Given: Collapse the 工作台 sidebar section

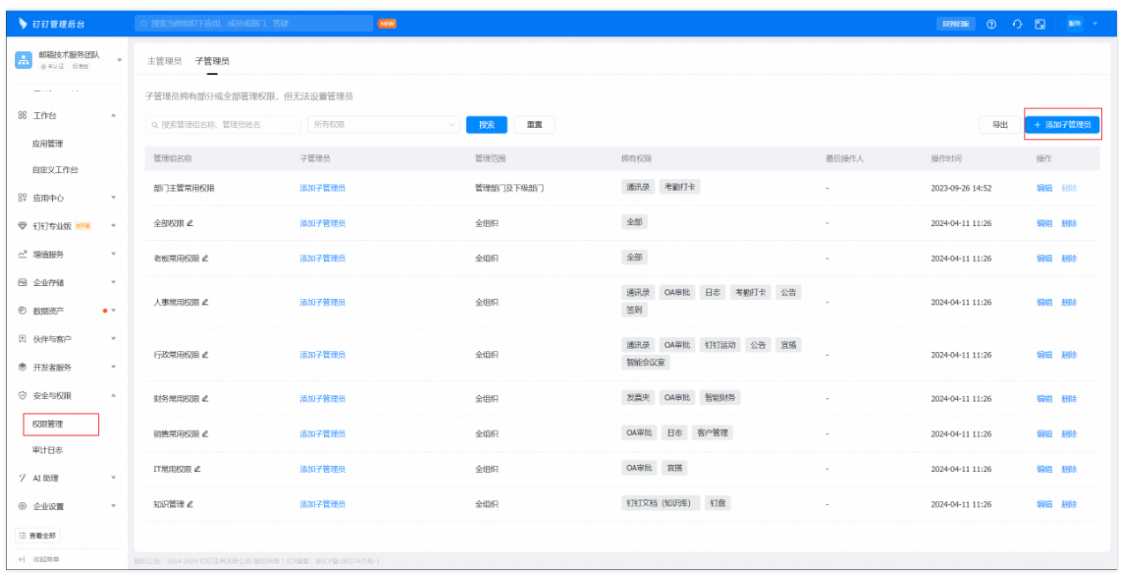Looking at the screenshot, I should tap(113, 114).
